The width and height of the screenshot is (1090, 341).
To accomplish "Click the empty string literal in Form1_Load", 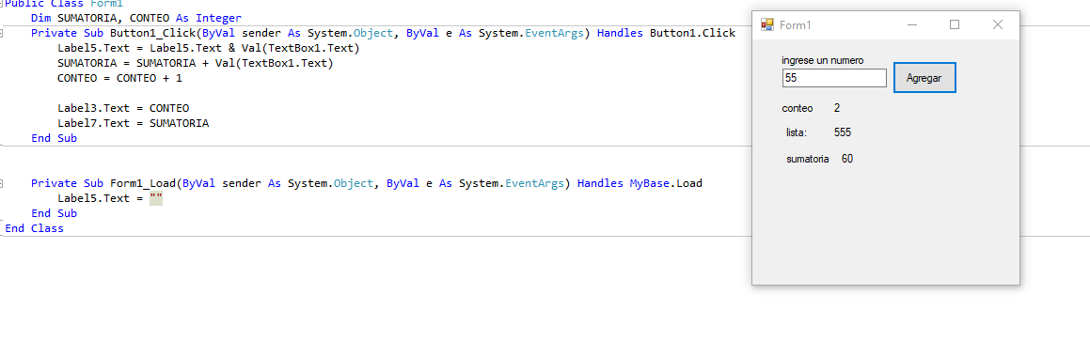I will click(156, 198).
